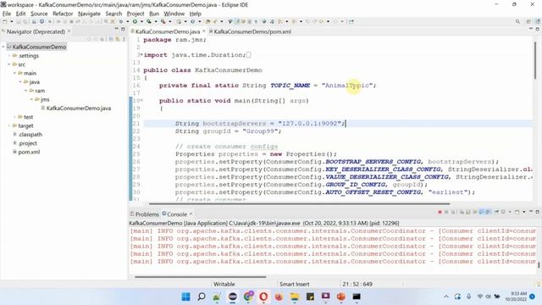Select .classpath file in Navigator
The width and height of the screenshot is (542, 305).
pyautogui.click(x=30, y=134)
